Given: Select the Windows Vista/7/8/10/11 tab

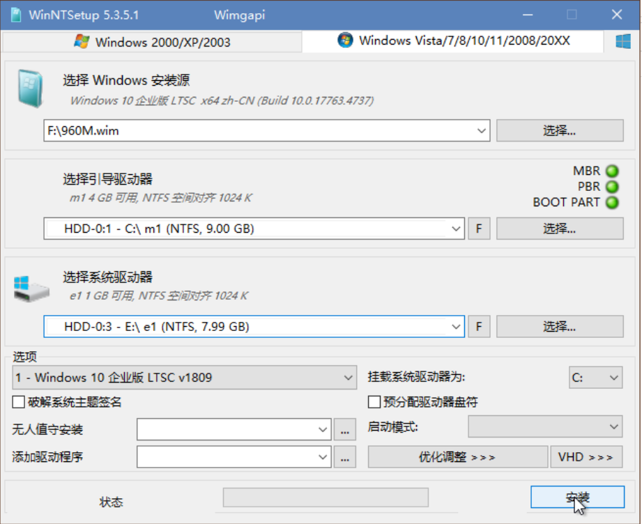Looking at the screenshot, I should [x=452, y=41].
